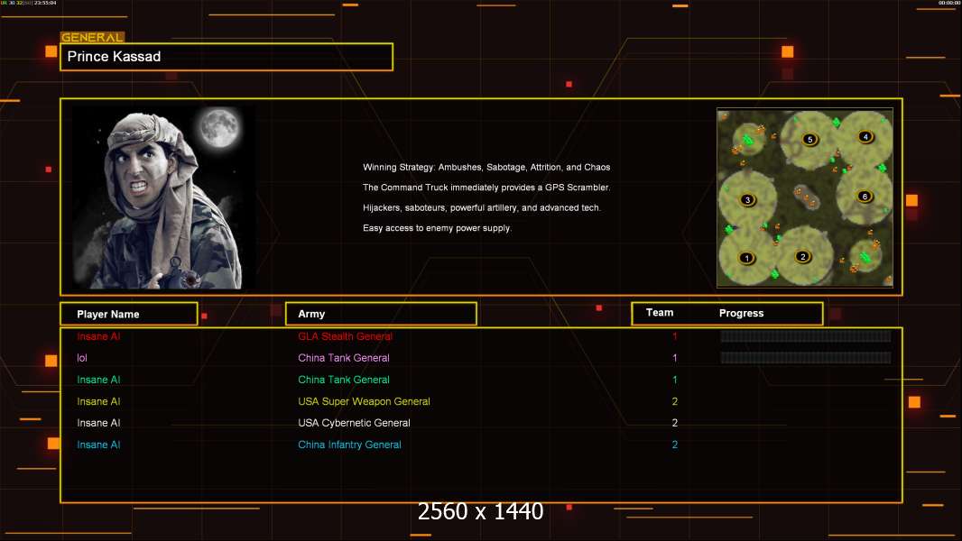Click the Winning Strategy description line
The image size is (962, 541).
tap(486, 168)
